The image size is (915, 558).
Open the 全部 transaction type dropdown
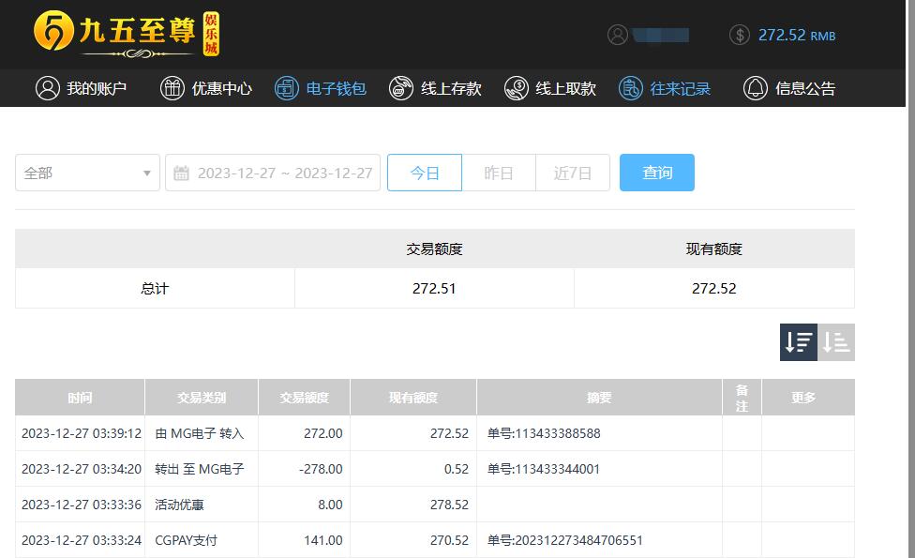pos(87,173)
